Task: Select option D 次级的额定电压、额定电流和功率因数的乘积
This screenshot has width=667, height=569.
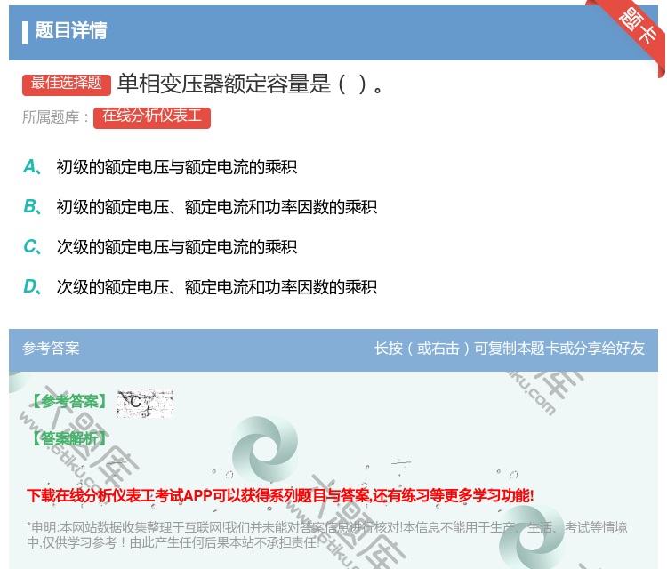Action: coord(200,286)
